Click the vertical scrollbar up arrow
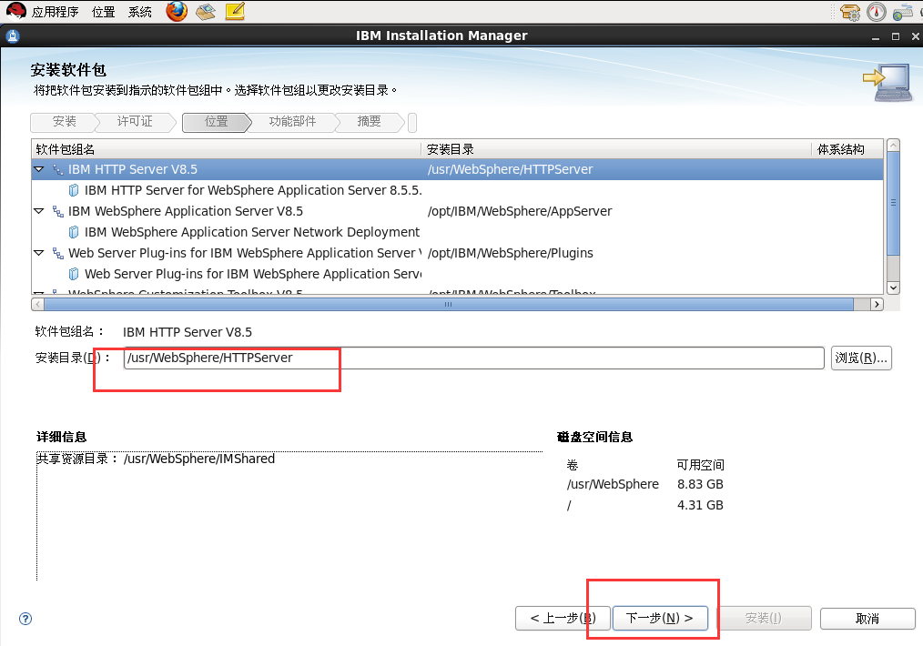Viewport: 923px width, 646px height. [x=894, y=146]
